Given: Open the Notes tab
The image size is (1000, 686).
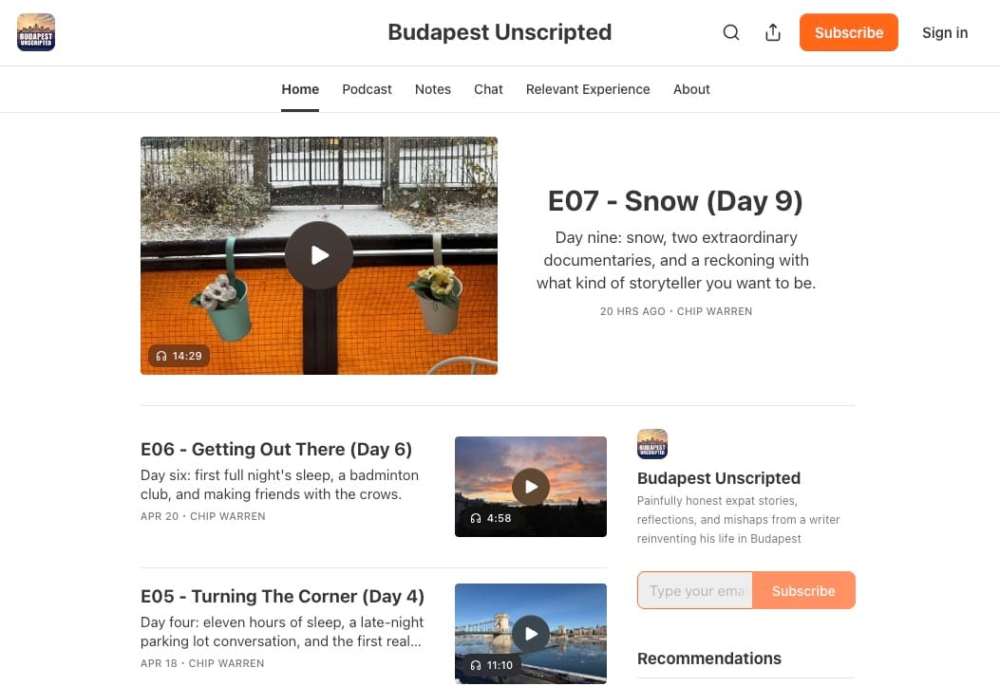Looking at the screenshot, I should 432,89.
